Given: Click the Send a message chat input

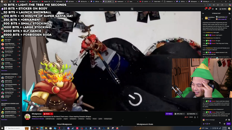Looking at the screenshot, I should click(214, 120).
